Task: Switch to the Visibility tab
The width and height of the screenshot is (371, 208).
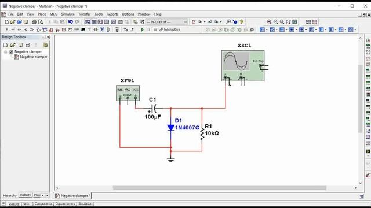Action: [26, 195]
